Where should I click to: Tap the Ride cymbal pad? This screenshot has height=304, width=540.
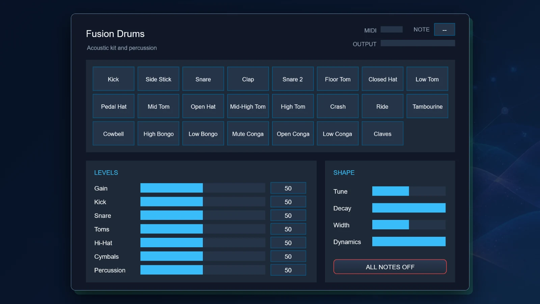pos(383,106)
